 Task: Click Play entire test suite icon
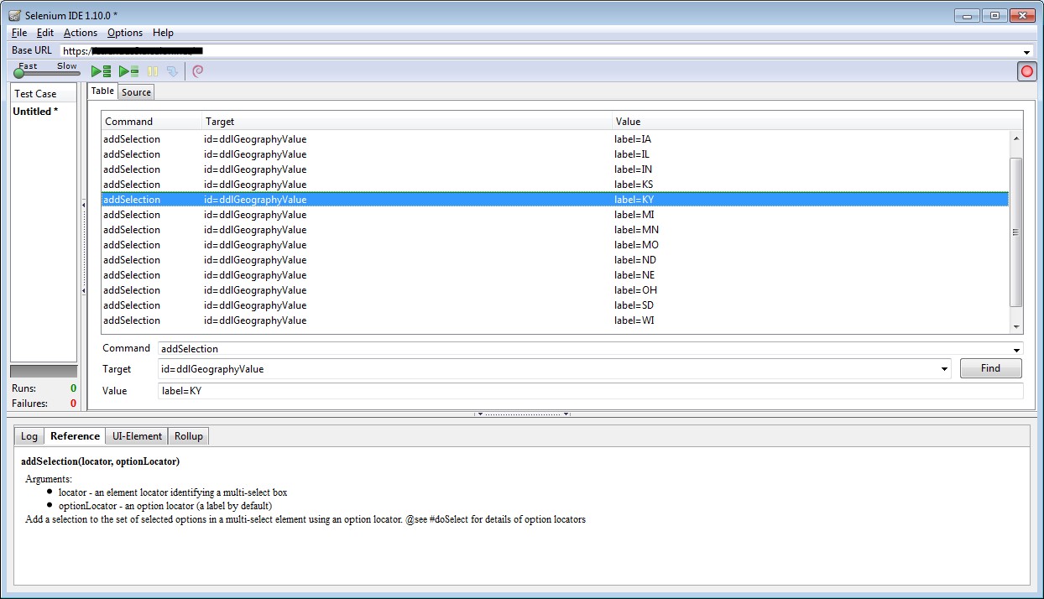(x=102, y=71)
